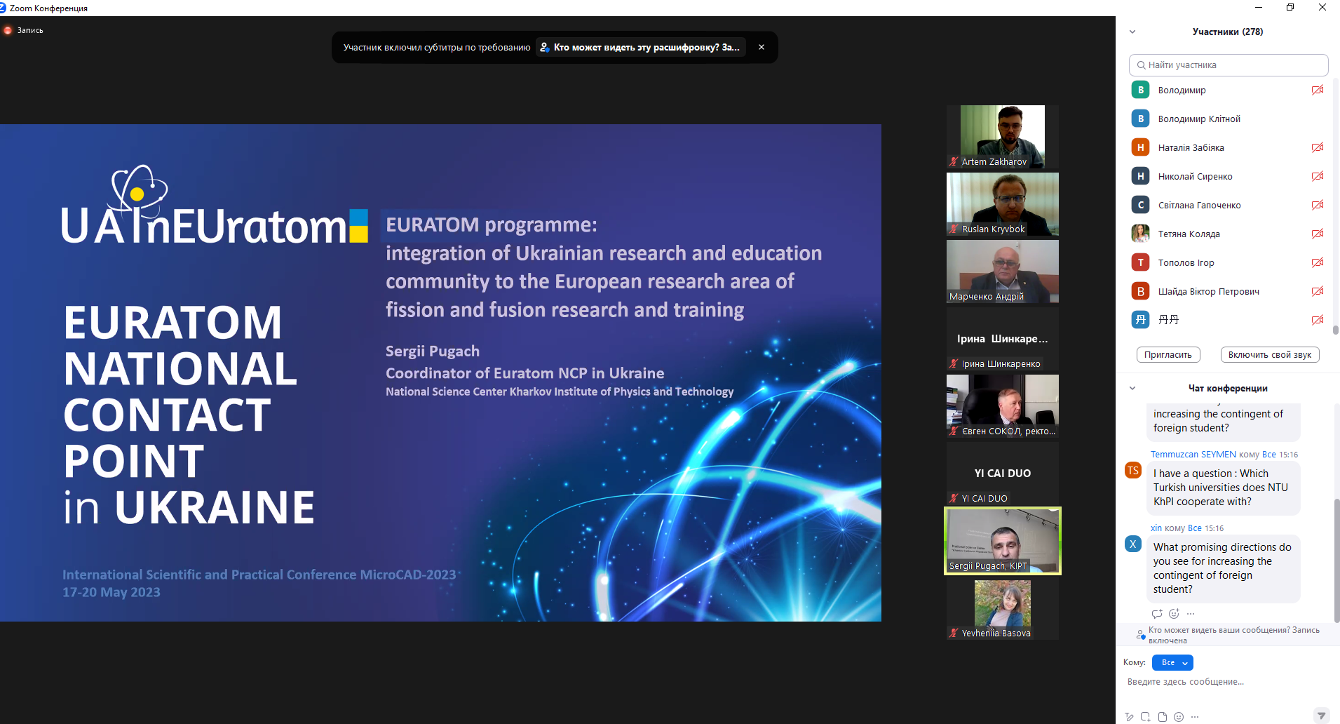The width and height of the screenshot is (1340, 724).
Task: Open more options for xin's message
Action: (1191, 614)
